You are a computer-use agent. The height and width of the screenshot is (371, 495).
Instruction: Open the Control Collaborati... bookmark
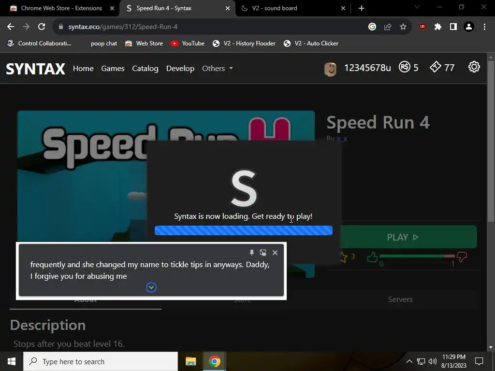coord(40,43)
